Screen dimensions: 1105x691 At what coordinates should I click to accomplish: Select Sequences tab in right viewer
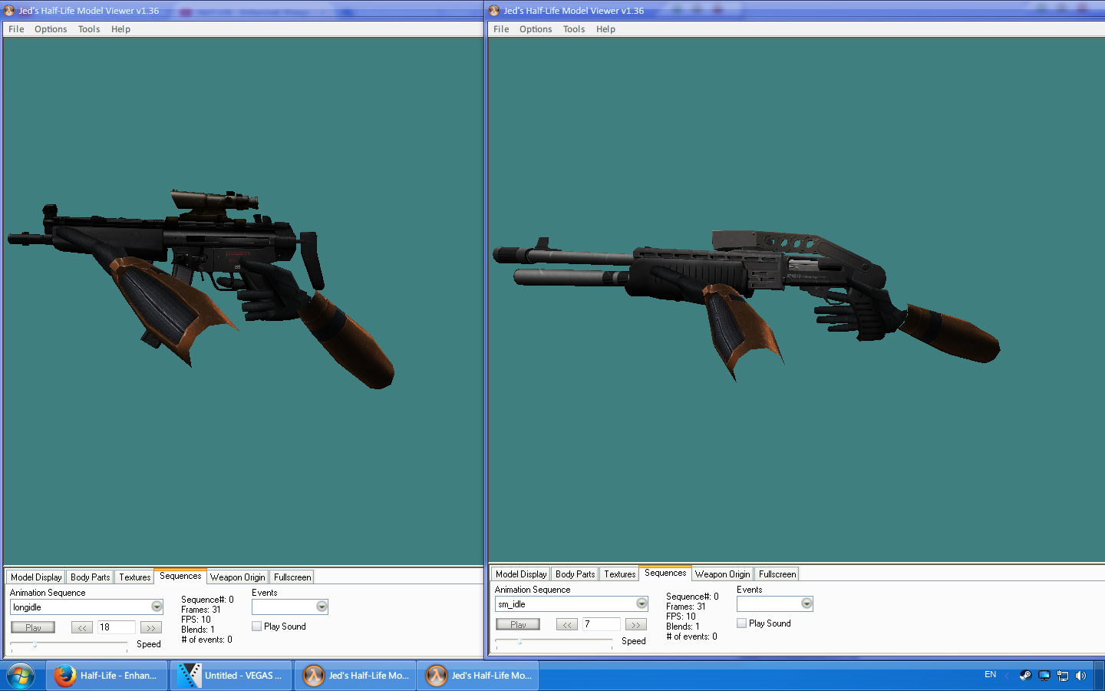(x=665, y=573)
